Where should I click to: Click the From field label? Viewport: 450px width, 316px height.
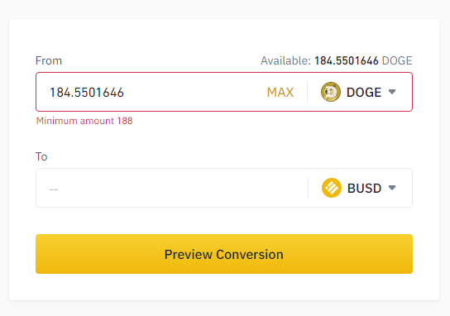click(x=49, y=61)
